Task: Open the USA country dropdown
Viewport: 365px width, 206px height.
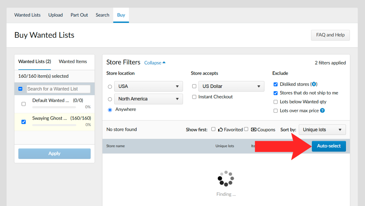Action: [x=148, y=86]
